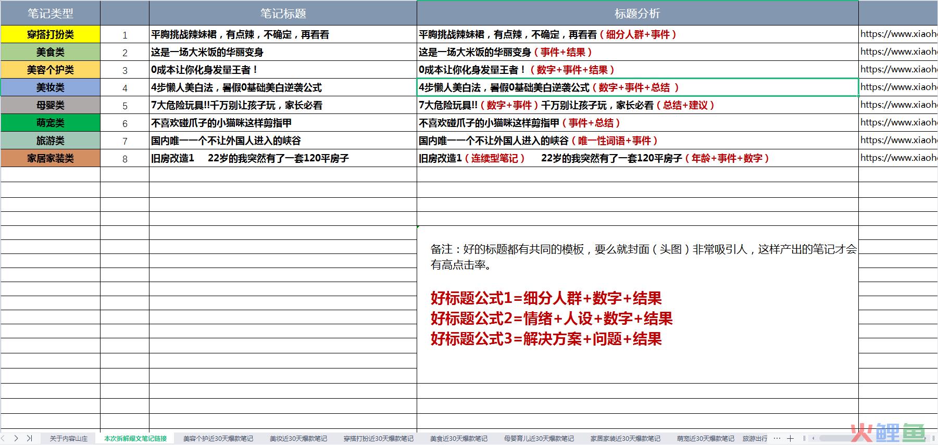Open the 穿搭打扮近30天爆款笔记 sheet tab
The height and width of the screenshot is (445, 938).
point(379,438)
